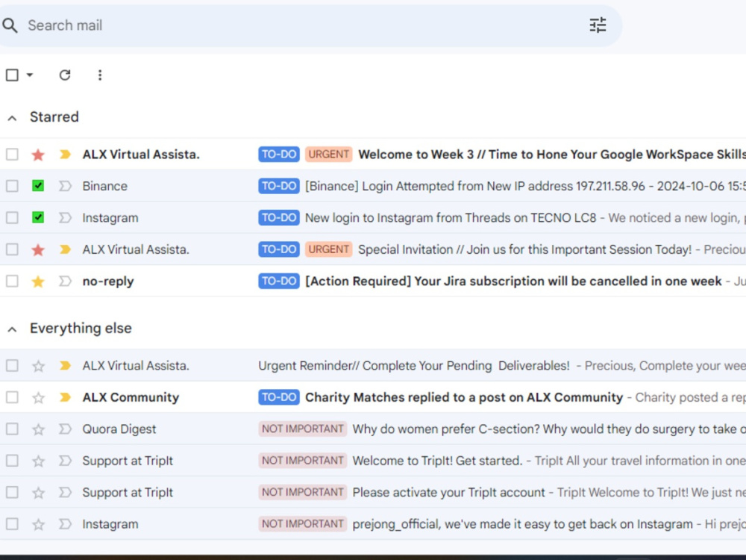Select the no-reply Jira email checkbox
Image resolution: width=746 pixels, height=560 pixels.
(12, 281)
